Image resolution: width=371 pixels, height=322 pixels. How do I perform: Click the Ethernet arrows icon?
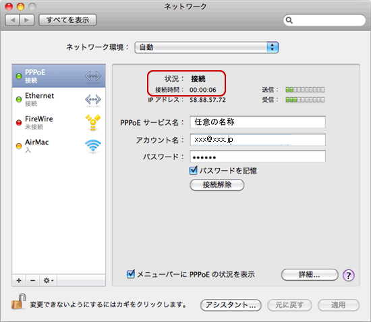[x=93, y=99]
